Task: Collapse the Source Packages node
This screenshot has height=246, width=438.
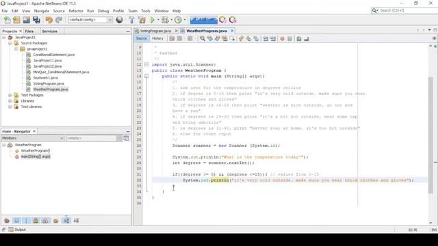Action: point(10,43)
